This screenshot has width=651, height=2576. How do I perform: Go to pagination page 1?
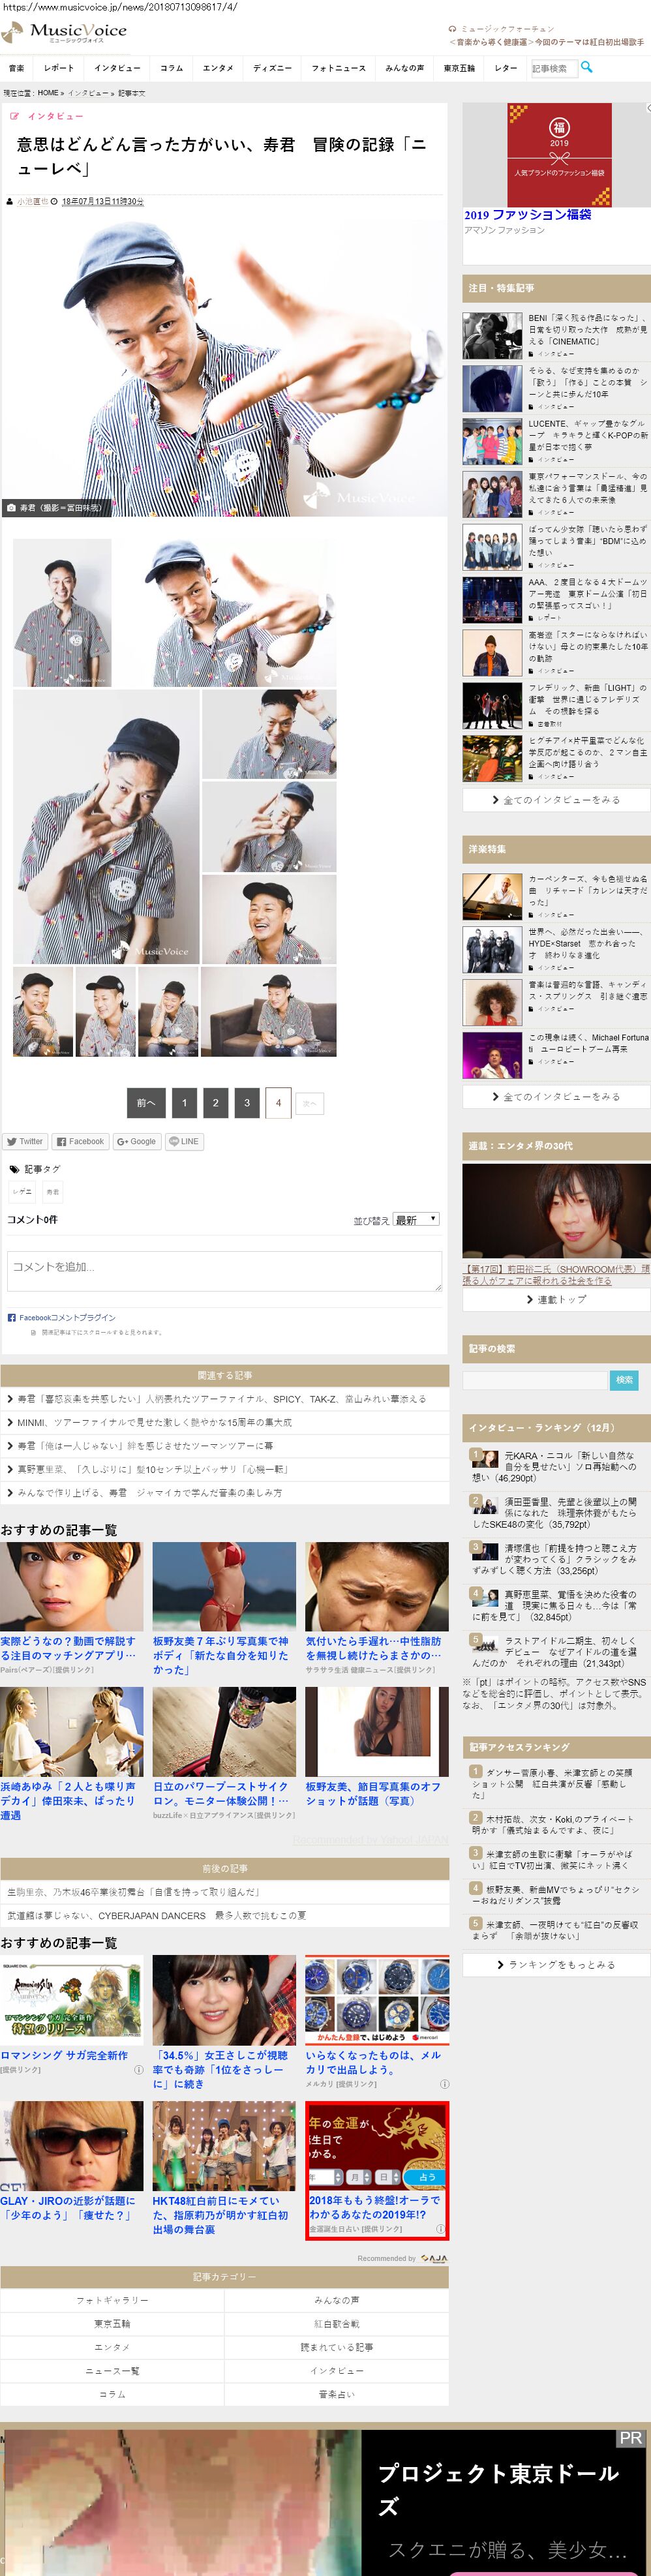point(184,1102)
